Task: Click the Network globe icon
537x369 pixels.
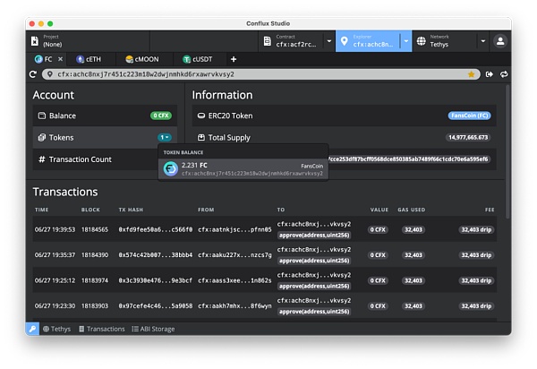Action: (x=422, y=41)
